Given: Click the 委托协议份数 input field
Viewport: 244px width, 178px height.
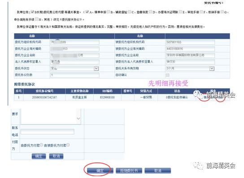Looking at the screenshot, I should pos(75,75).
